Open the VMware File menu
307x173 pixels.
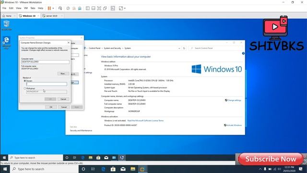point(4,8)
